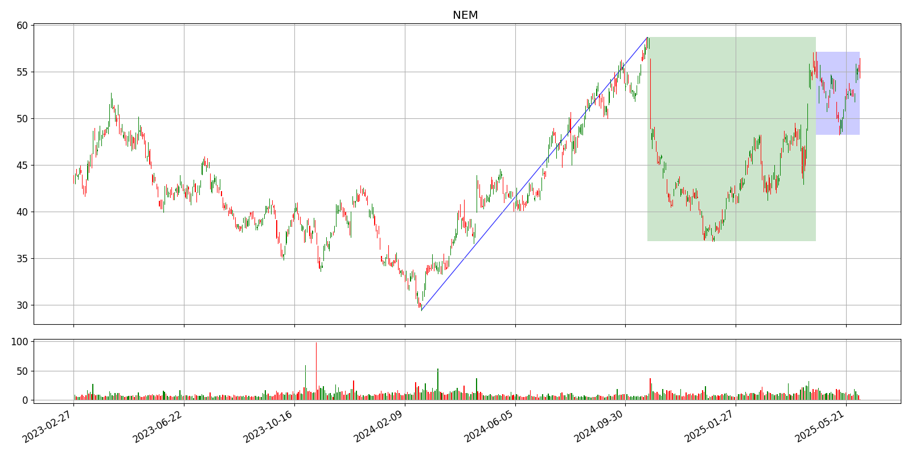Click the tallest volume bar spike

pos(316,371)
